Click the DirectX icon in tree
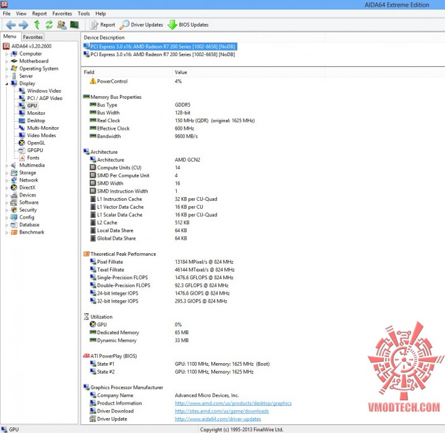This screenshot has width=445, height=433. 14,187
